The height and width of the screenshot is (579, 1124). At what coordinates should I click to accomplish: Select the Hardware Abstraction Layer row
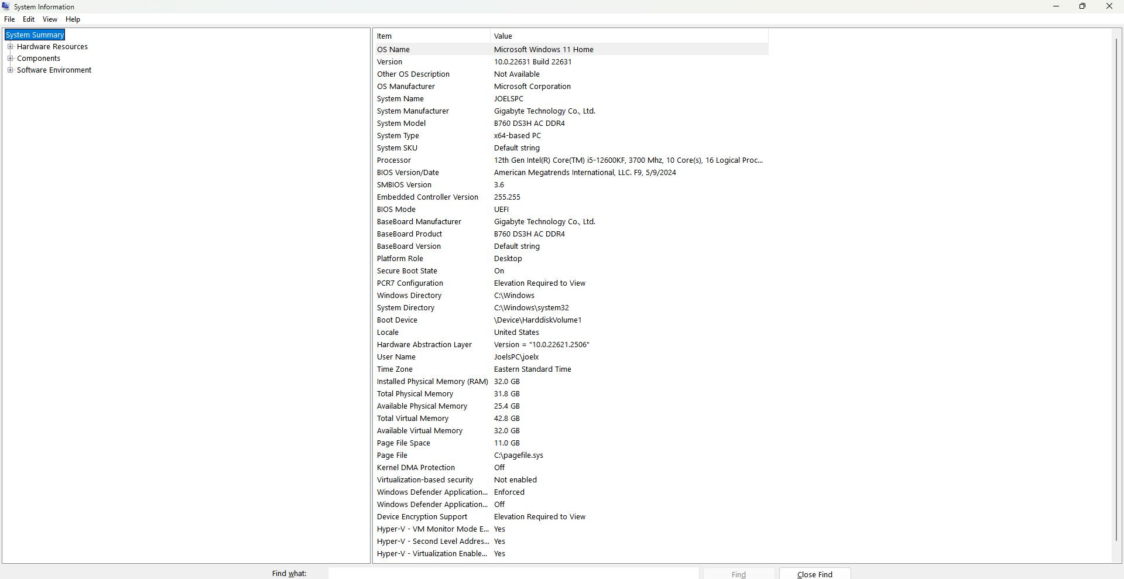tap(571, 345)
